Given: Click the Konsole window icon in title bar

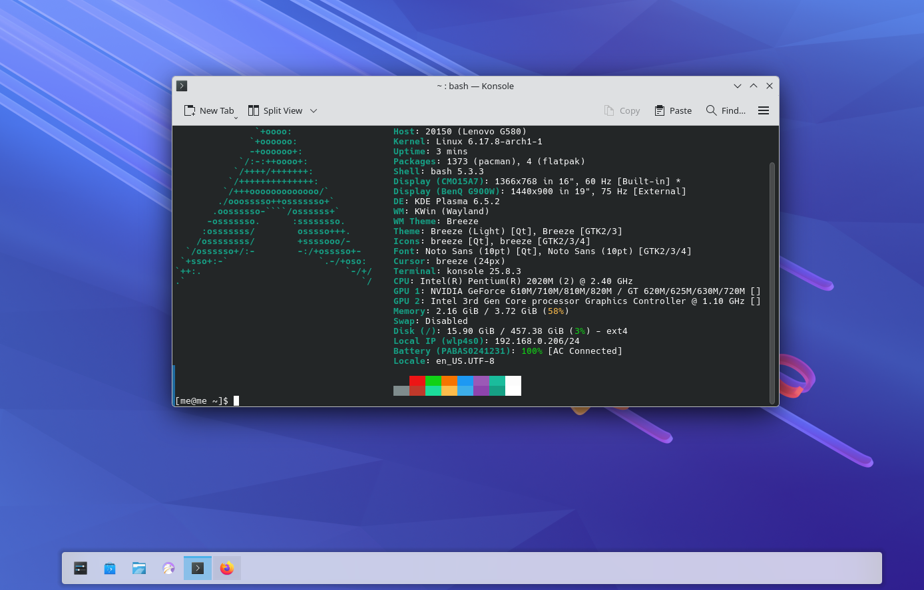Looking at the screenshot, I should (x=182, y=86).
